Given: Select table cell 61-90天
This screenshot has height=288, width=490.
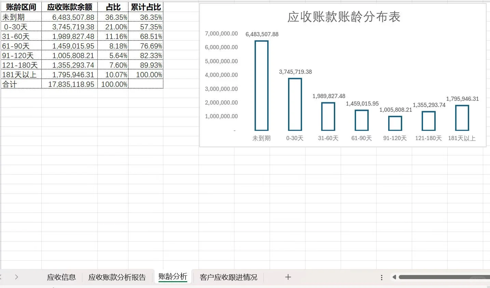Looking at the screenshot, I should tap(21, 46).
